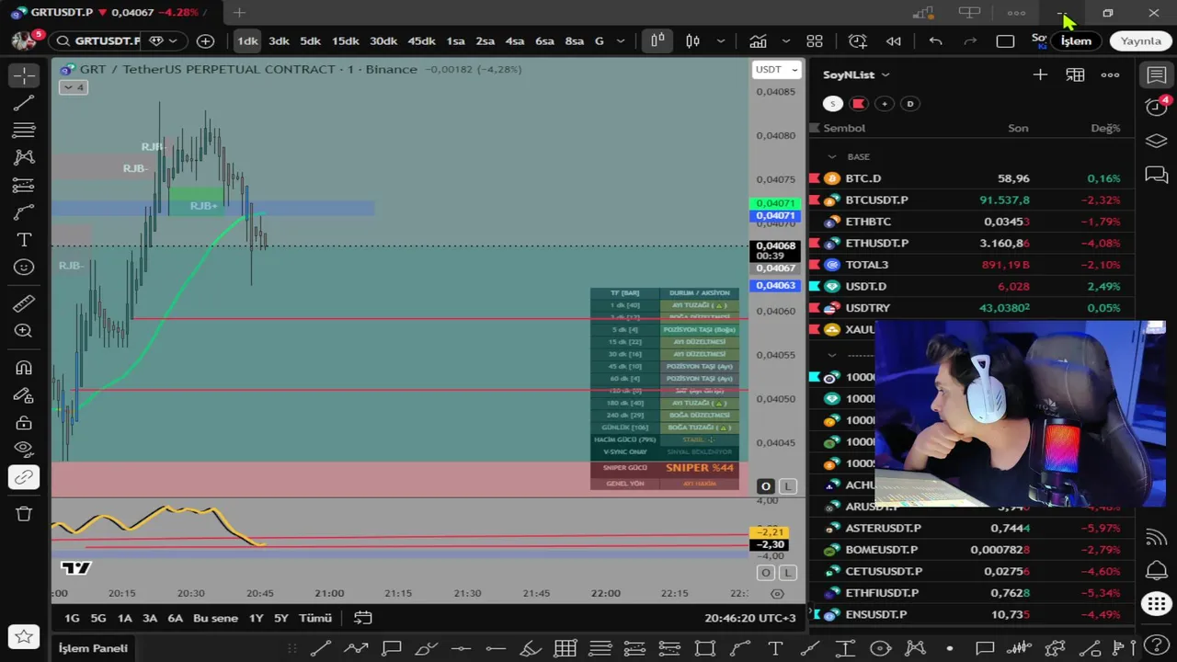Viewport: 1177px width, 662px height.
Task: Select the ruler measure tool
Action: [24, 303]
